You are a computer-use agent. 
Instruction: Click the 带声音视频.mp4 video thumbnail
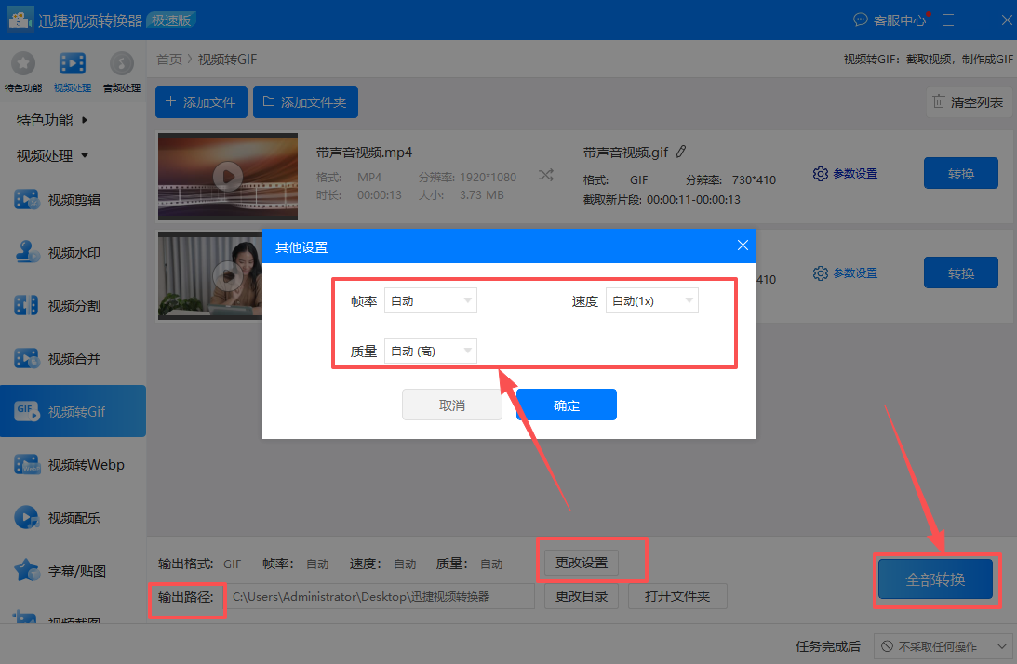227,177
